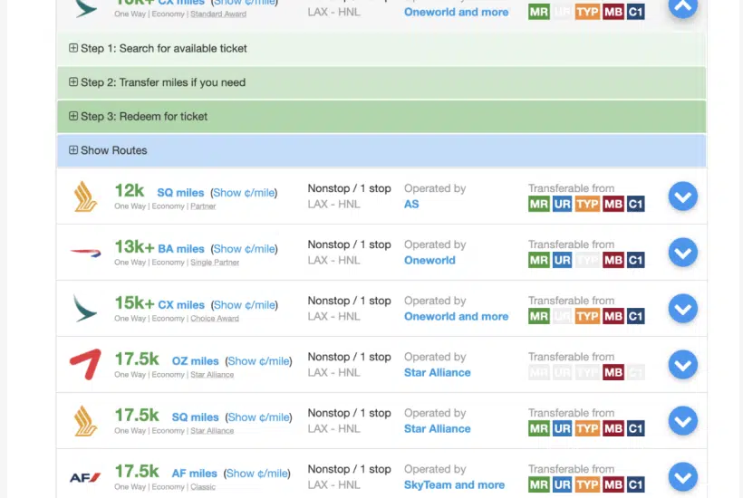Click the blue UR badge on 13k+ BA row
The image size is (743, 498).
tap(563, 261)
